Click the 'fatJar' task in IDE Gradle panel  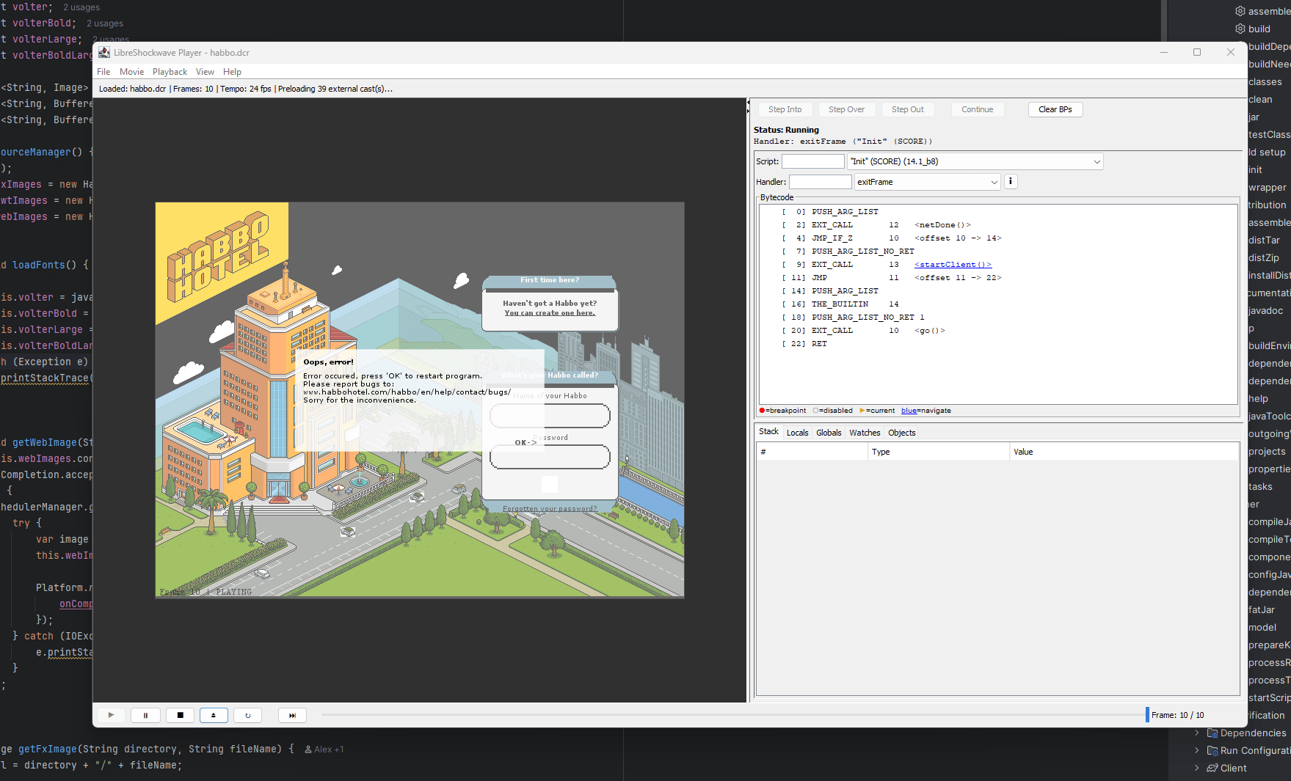coord(1262,609)
